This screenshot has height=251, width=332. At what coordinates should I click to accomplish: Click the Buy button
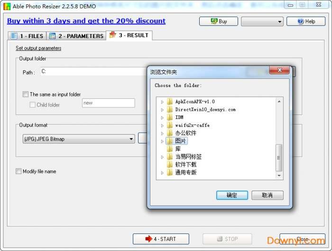click(x=219, y=21)
